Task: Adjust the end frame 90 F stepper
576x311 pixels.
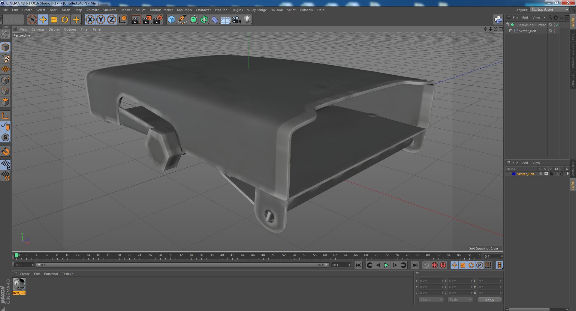Action: [349, 265]
